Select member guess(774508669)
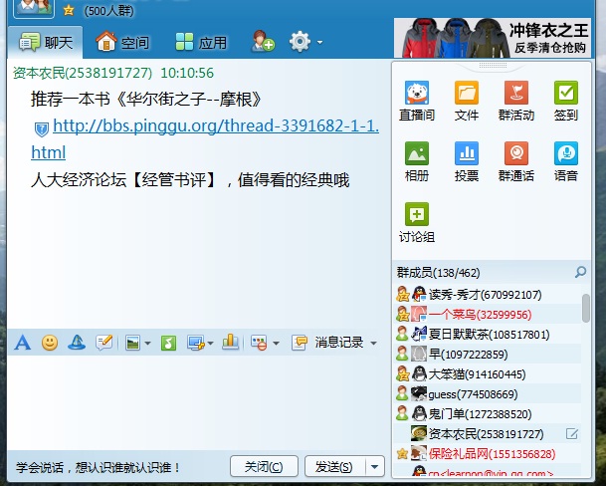The width and height of the screenshot is (606, 486). pyautogui.click(x=488, y=394)
